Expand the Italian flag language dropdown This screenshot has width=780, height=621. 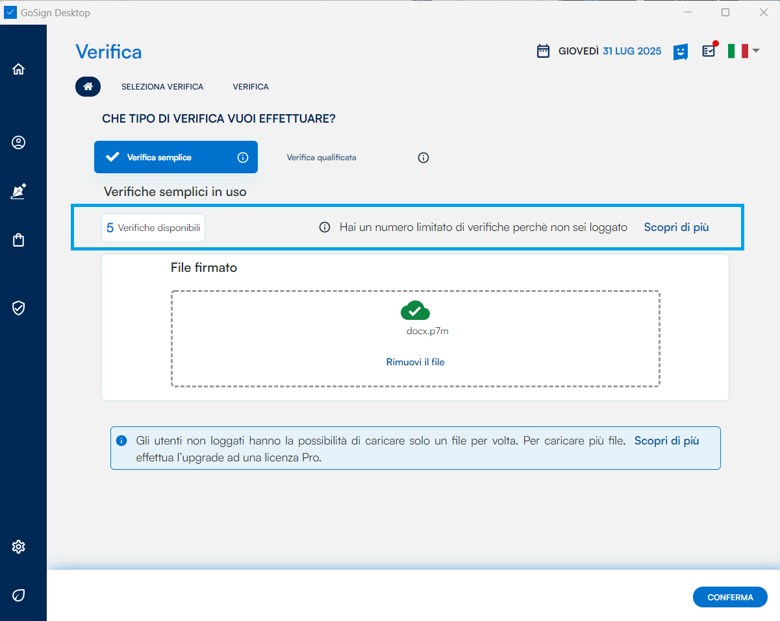tap(744, 51)
